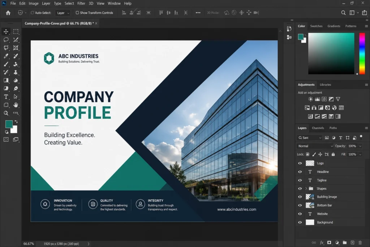Viewport: 370px width, 247px height.
Task: Hide the Shapes group
Action: pyautogui.click(x=300, y=188)
